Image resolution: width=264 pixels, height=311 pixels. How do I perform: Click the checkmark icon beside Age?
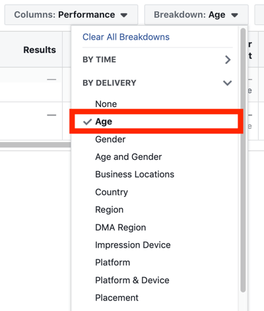87,121
